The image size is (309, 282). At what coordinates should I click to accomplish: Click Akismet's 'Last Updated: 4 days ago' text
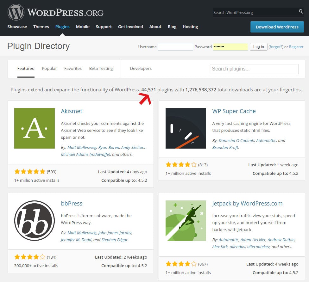(x=123, y=172)
